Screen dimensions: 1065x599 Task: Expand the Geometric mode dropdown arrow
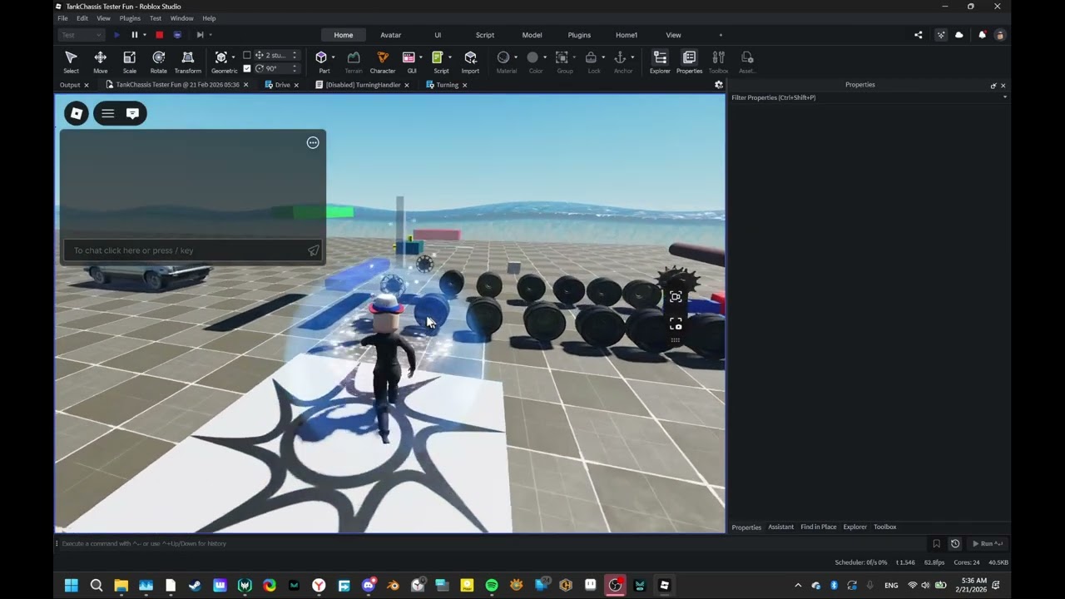coord(233,57)
